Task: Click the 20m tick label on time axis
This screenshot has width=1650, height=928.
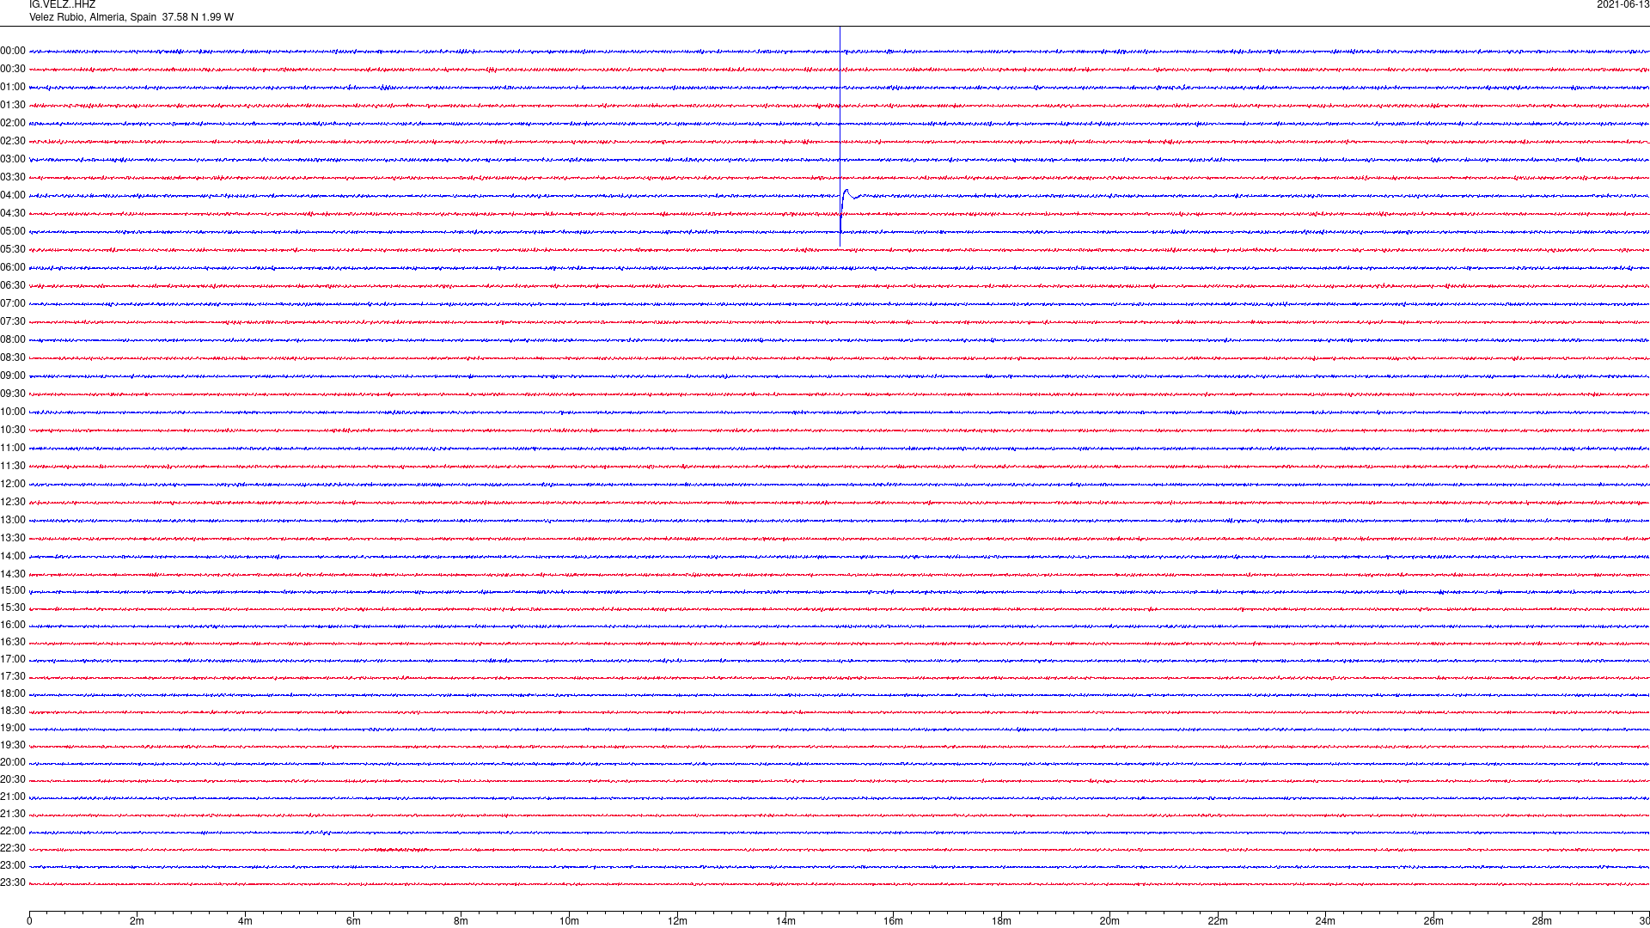Action: pos(1109,921)
